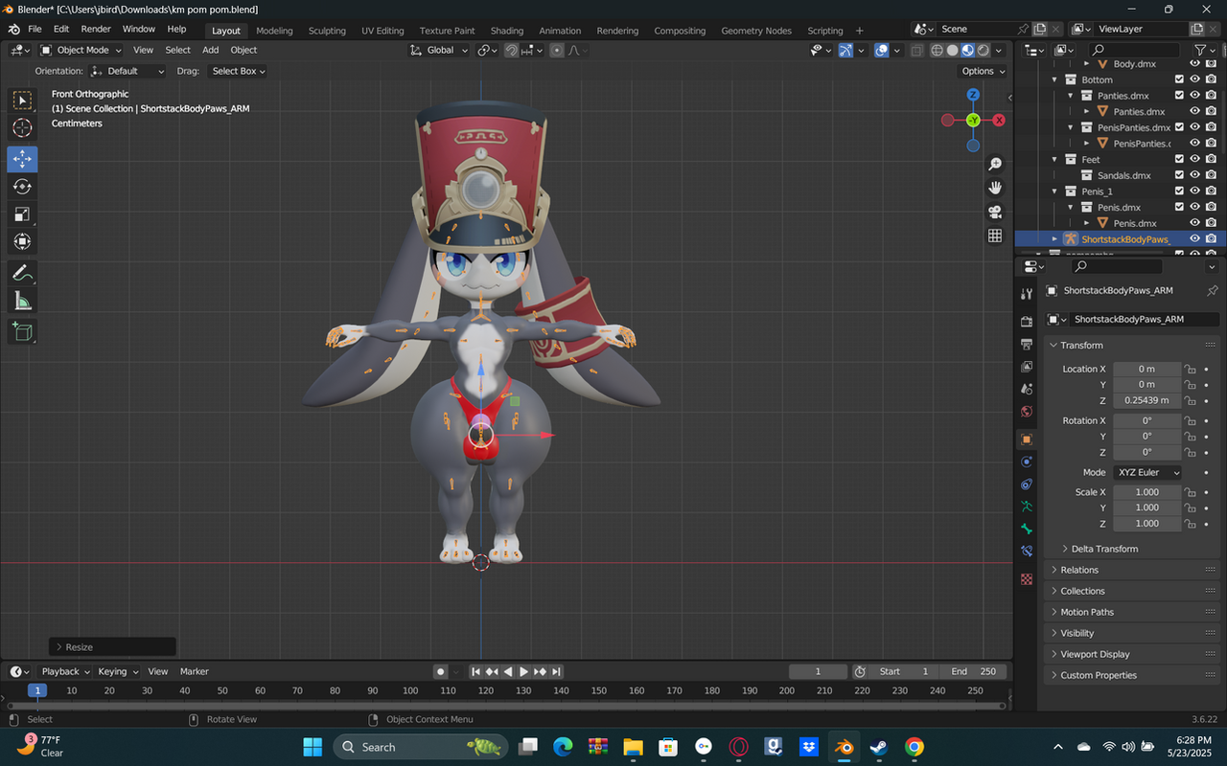
Task: Uncheck the Bottom collection exclude checkbox
Action: 1179,79
